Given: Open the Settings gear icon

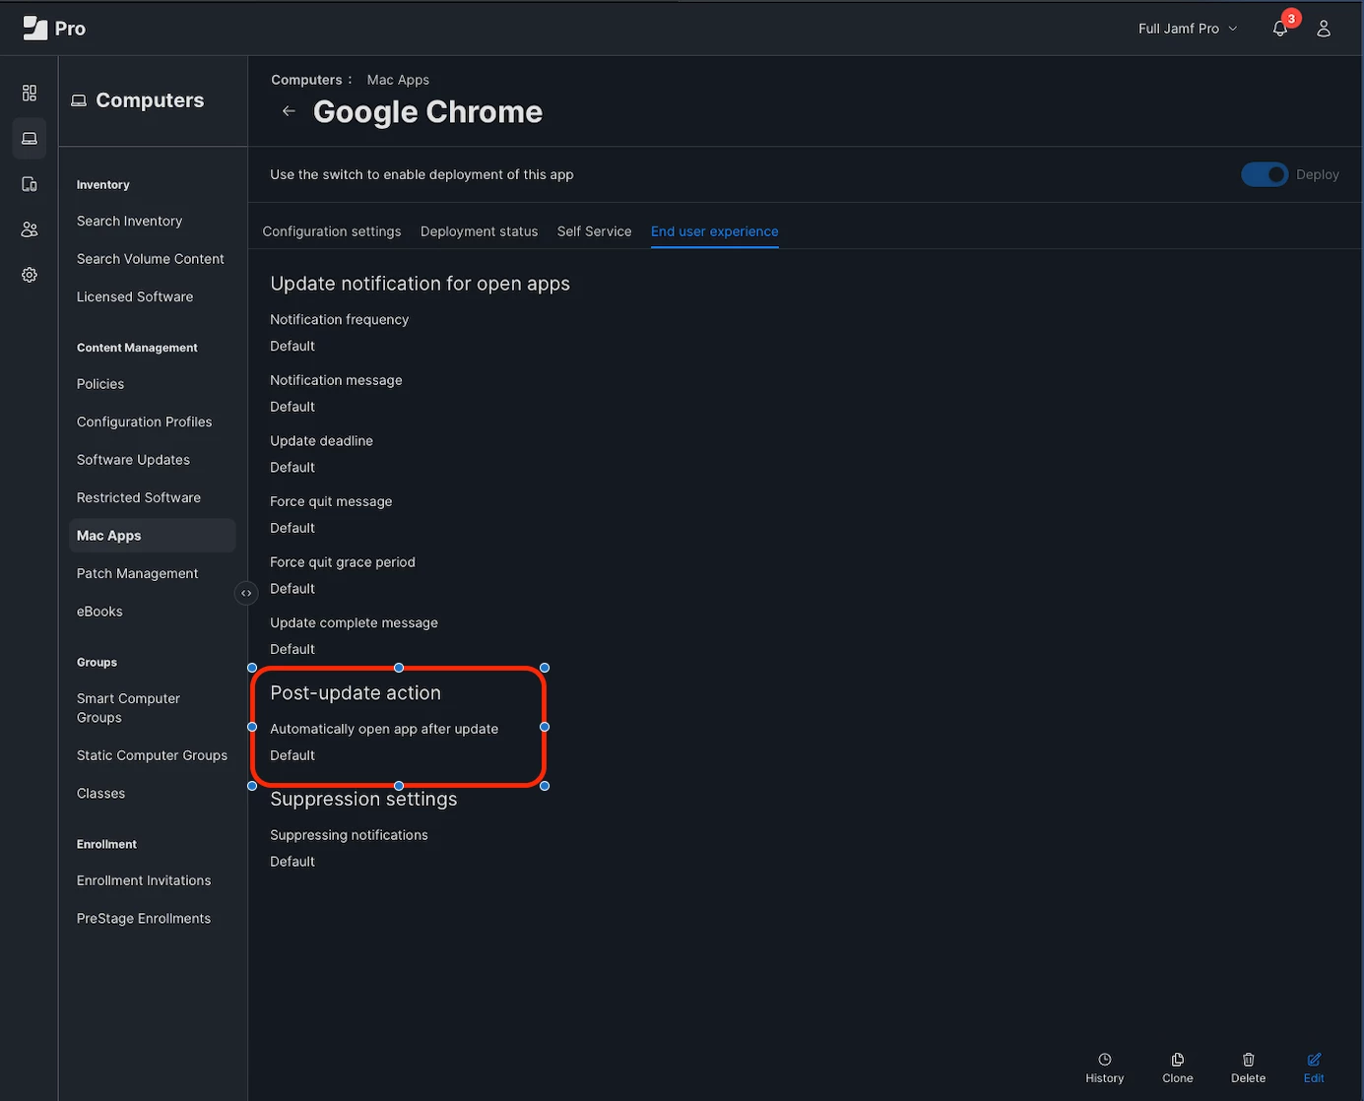Looking at the screenshot, I should point(30,275).
